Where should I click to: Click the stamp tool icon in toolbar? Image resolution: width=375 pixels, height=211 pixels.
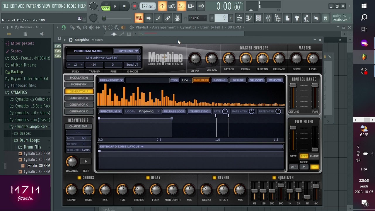(177, 18)
